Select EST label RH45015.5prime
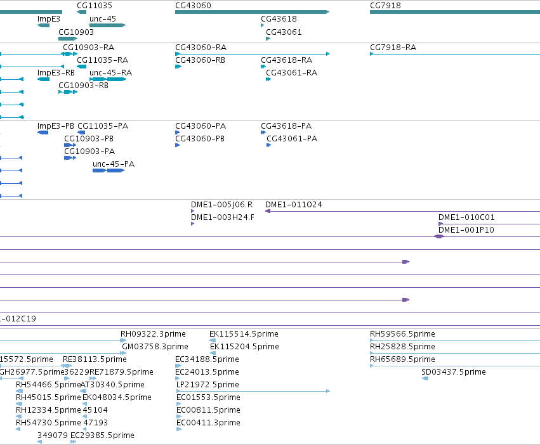Image resolution: width=540 pixels, height=445 pixels. [49, 398]
